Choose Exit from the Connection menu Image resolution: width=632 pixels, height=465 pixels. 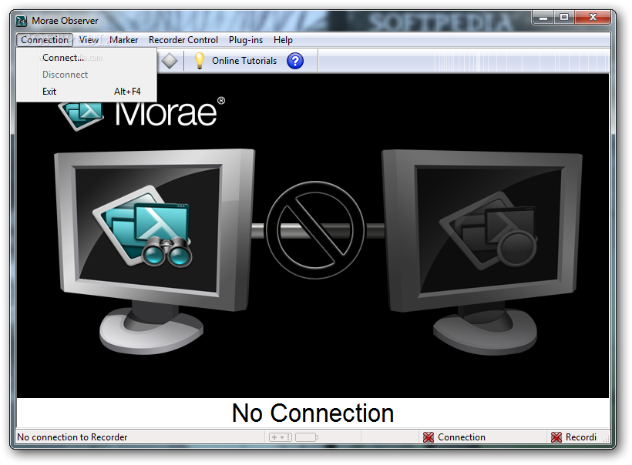coord(86,92)
